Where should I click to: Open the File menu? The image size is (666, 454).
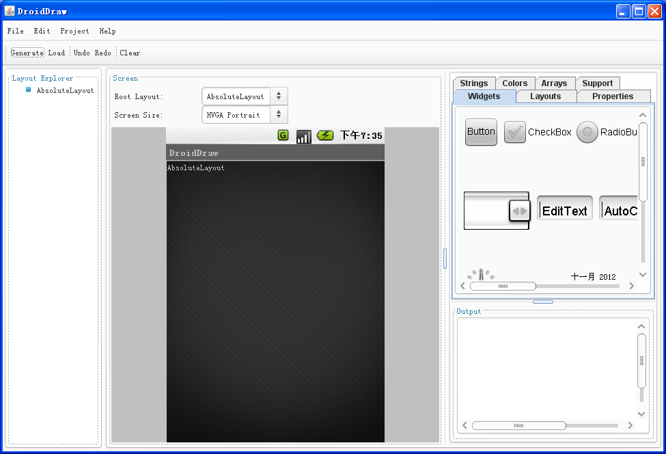pos(15,31)
